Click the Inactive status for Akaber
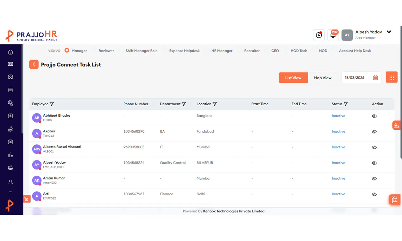402x241 pixels. [x=338, y=131]
